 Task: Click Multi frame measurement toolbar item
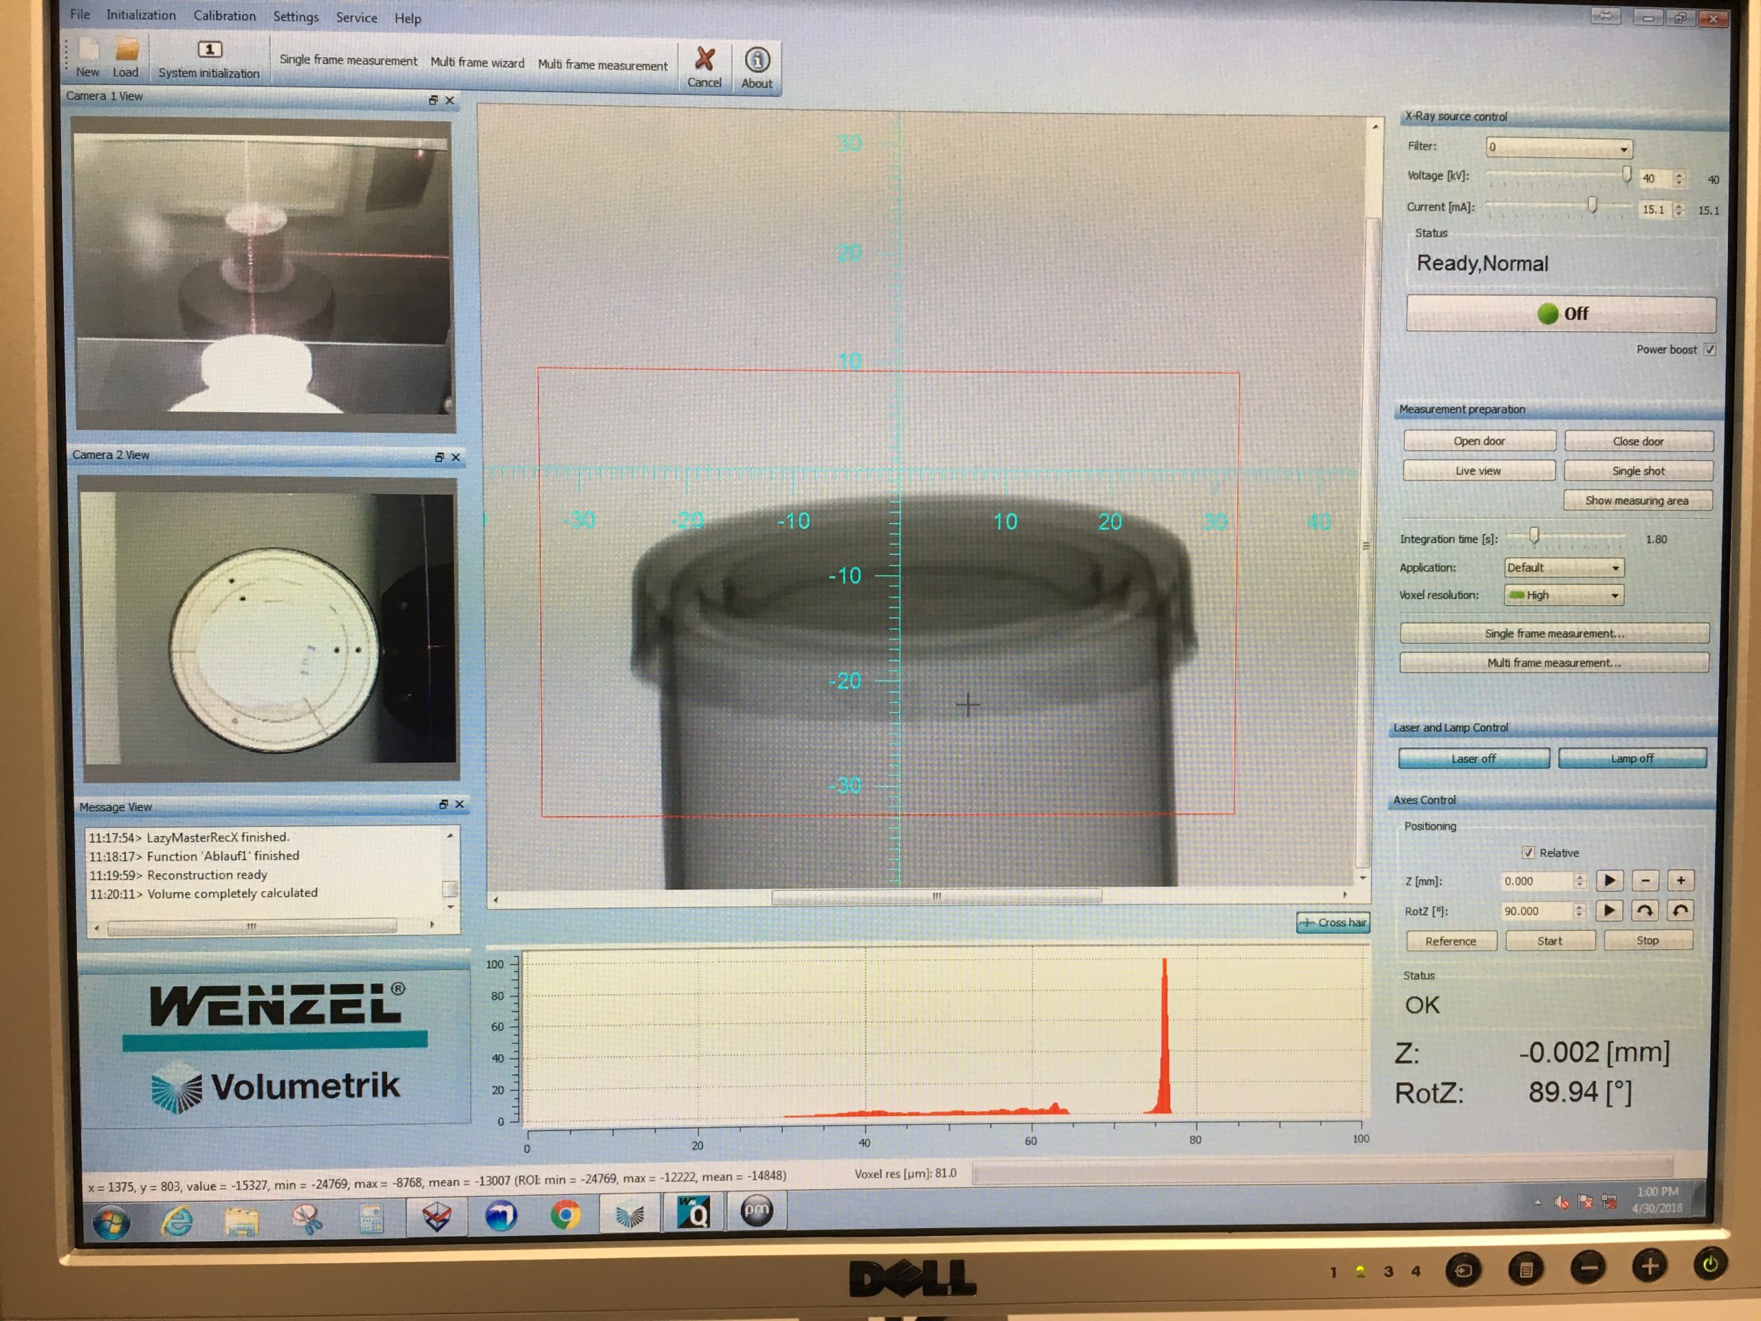pos(603,65)
